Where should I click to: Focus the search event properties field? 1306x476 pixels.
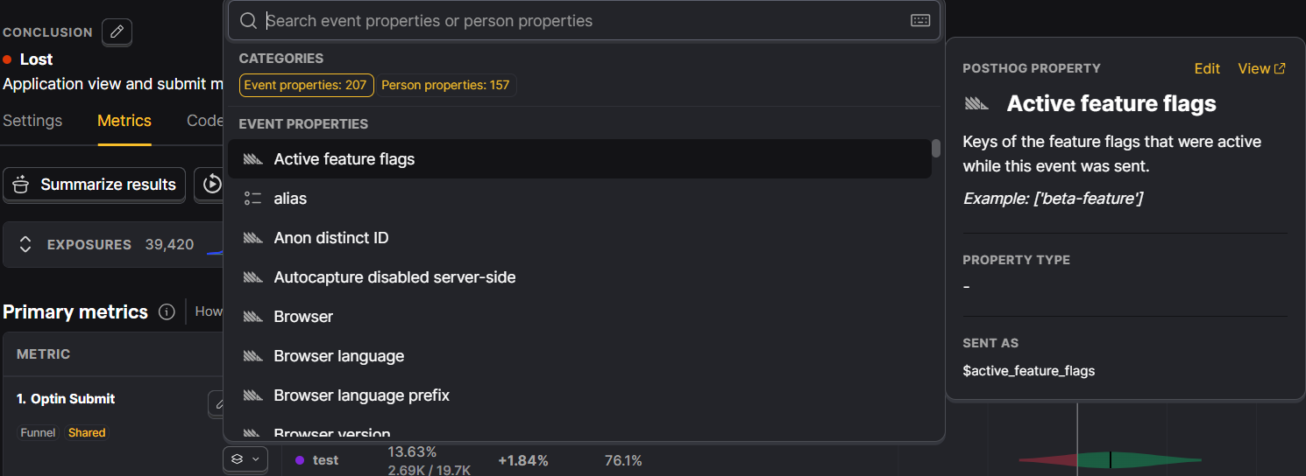pyautogui.click(x=578, y=21)
